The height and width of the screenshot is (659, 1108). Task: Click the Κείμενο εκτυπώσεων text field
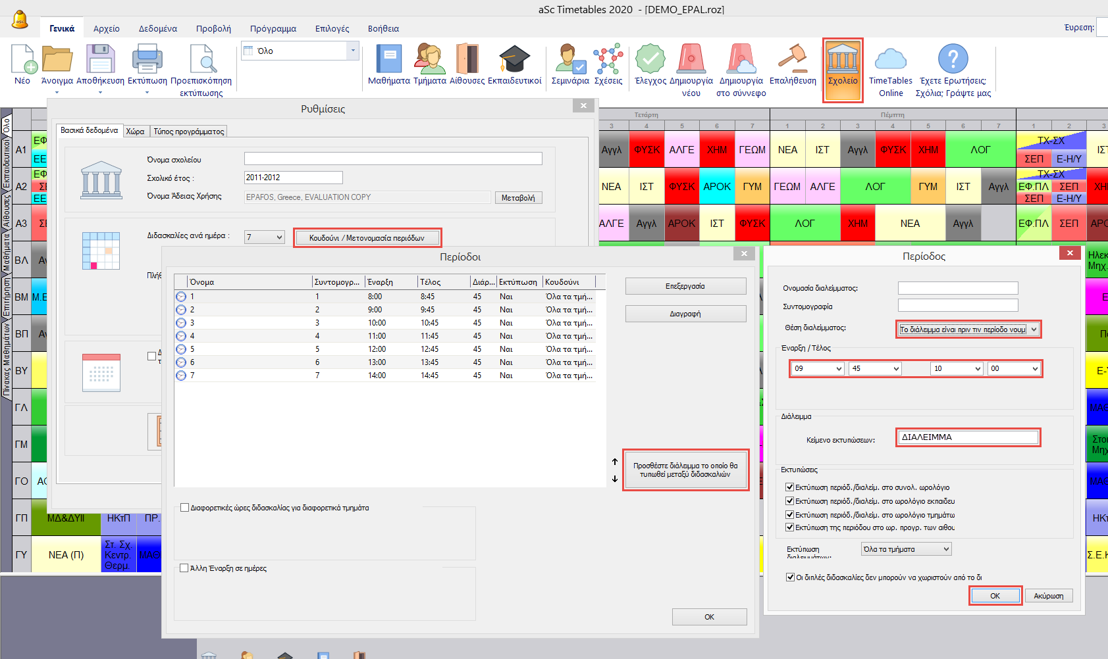[x=967, y=437]
